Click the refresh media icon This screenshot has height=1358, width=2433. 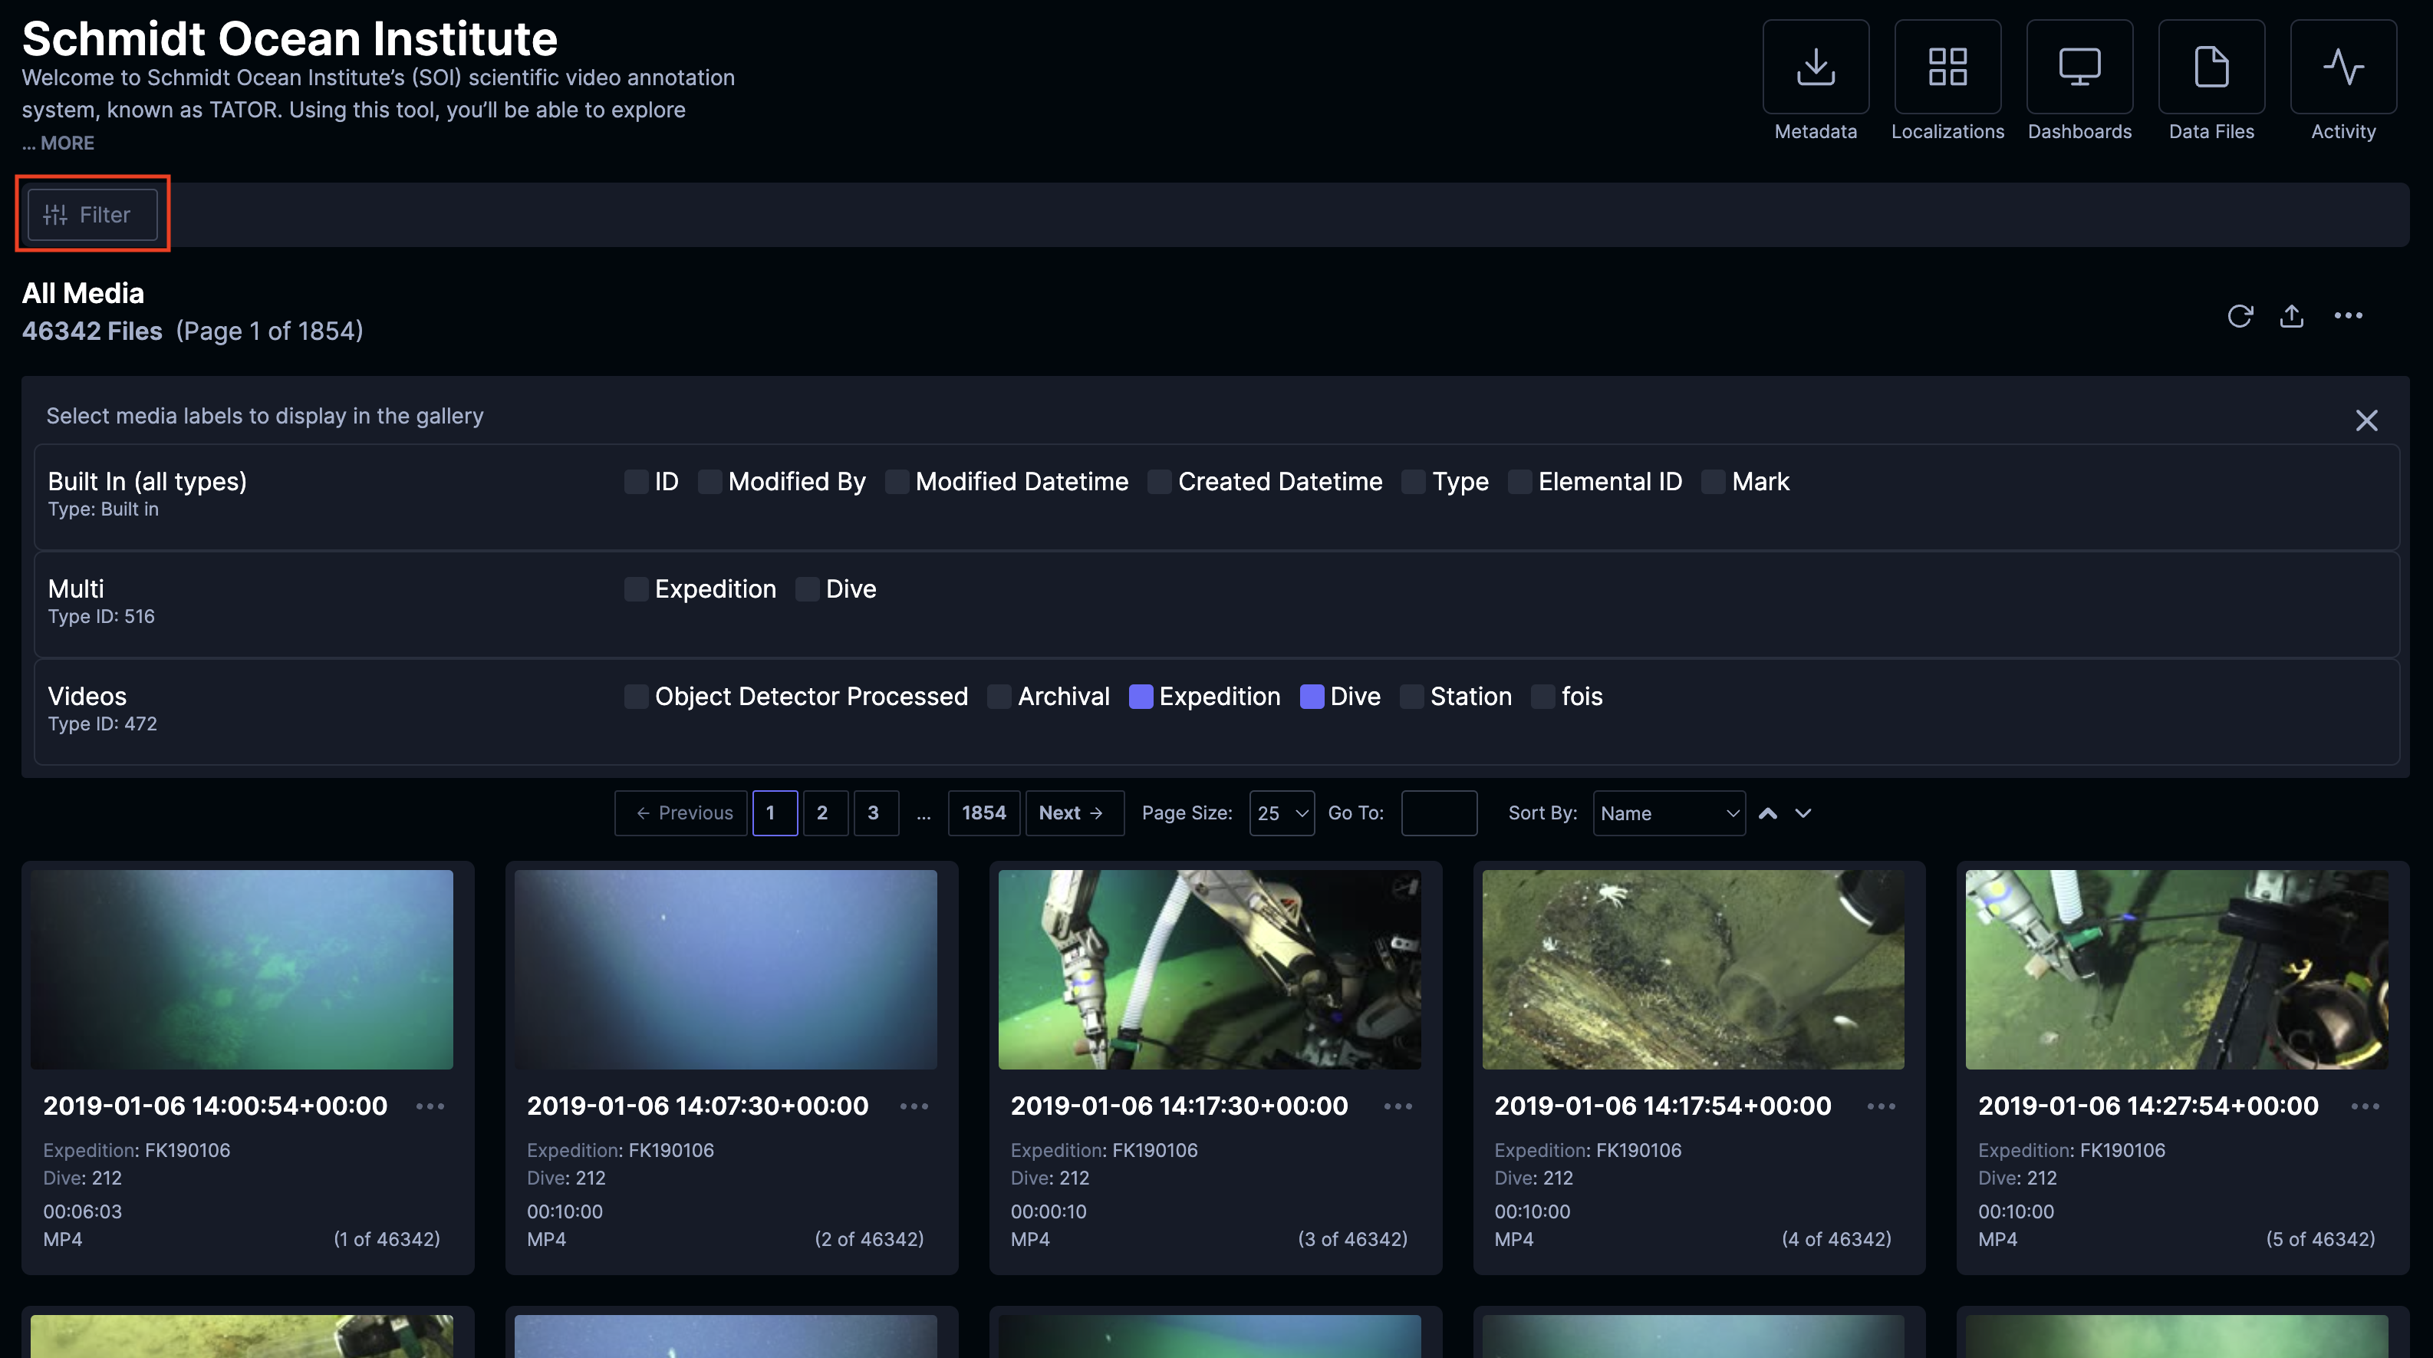tap(2240, 315)
